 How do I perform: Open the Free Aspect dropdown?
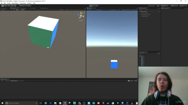103,10
